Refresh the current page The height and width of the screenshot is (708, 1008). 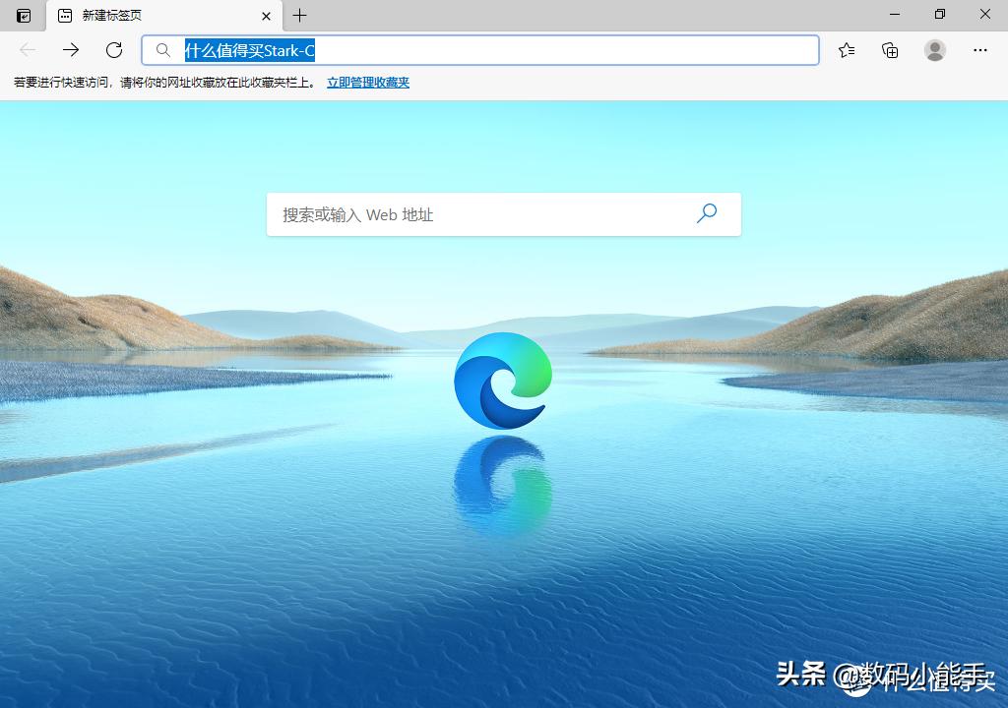[x=112, y=49]
